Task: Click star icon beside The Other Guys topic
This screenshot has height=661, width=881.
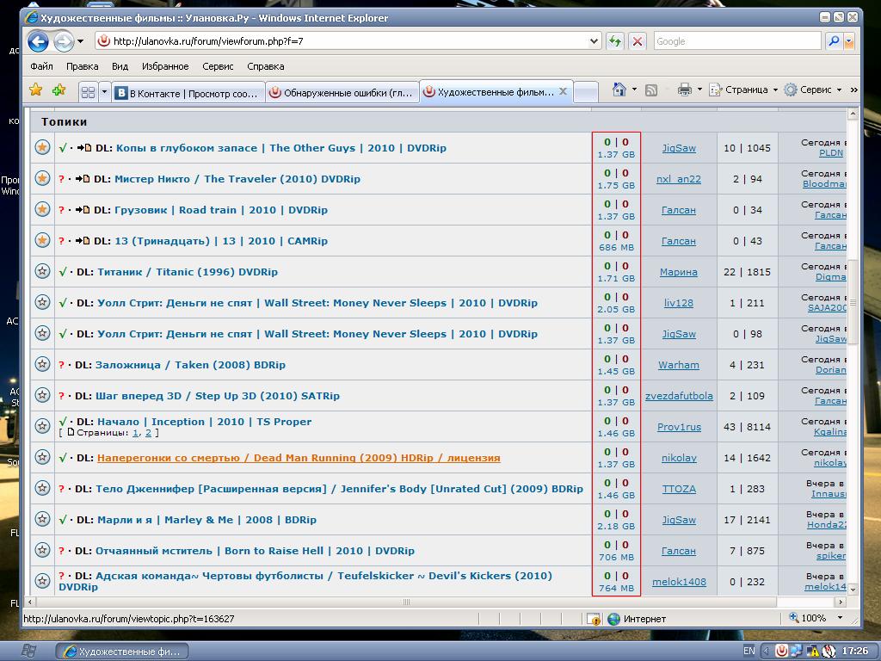Action: coord(42,147)
